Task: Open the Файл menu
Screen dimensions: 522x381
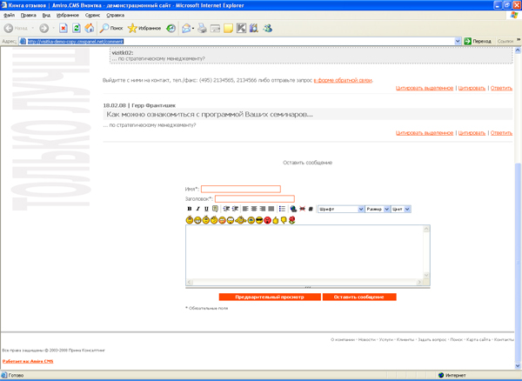Action: [x=9, y=15]
